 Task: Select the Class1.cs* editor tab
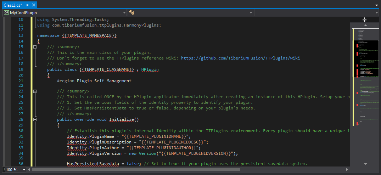coord(13,5)
